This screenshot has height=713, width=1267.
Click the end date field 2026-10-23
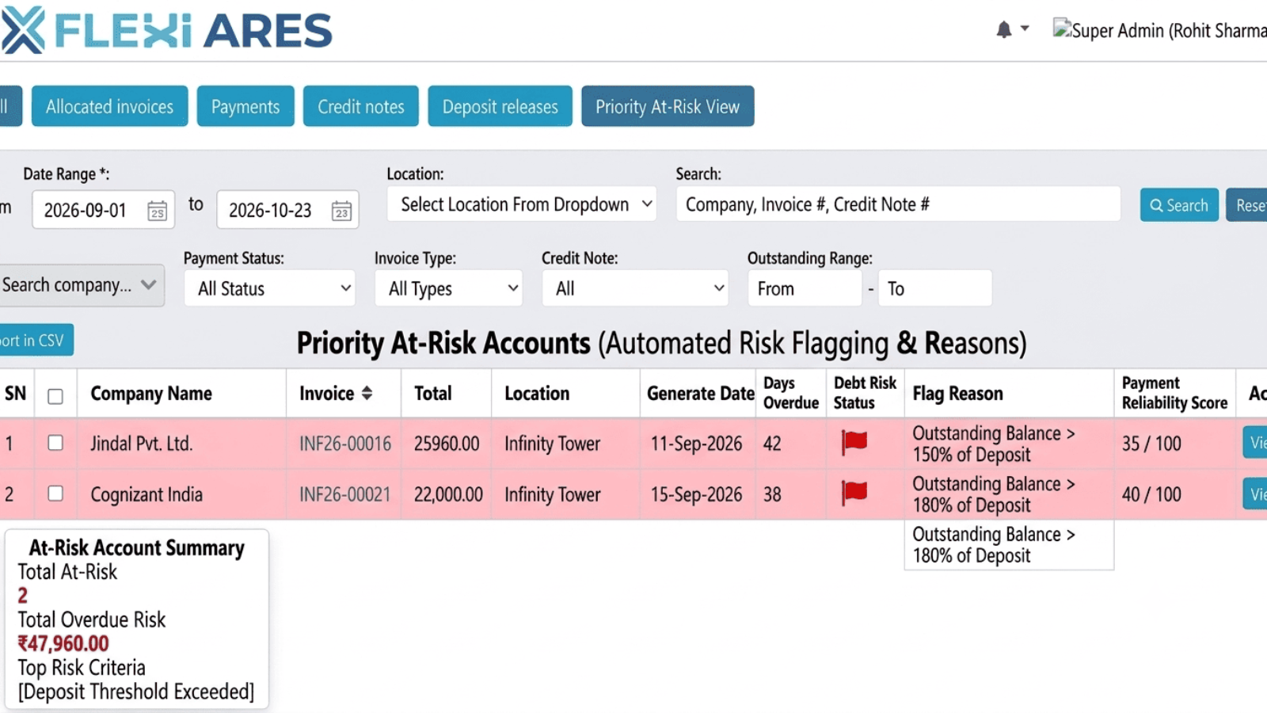(287, 210)
